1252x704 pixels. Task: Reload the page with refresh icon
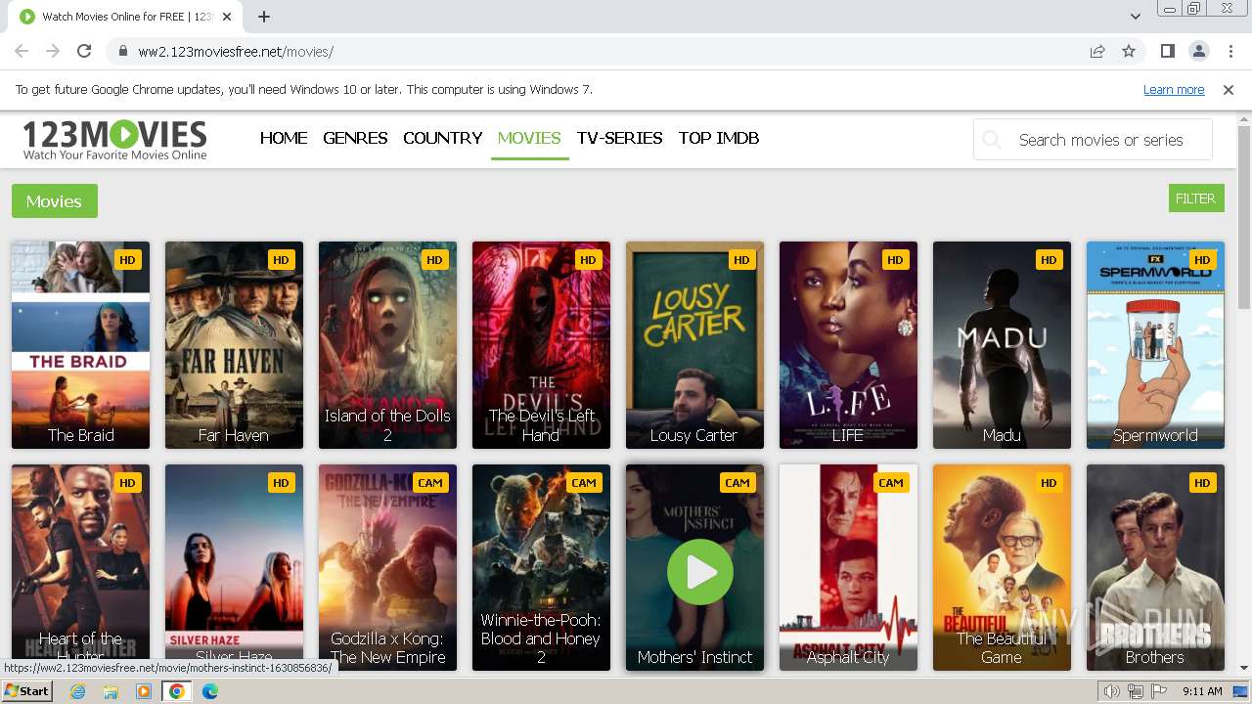(84, 51)
